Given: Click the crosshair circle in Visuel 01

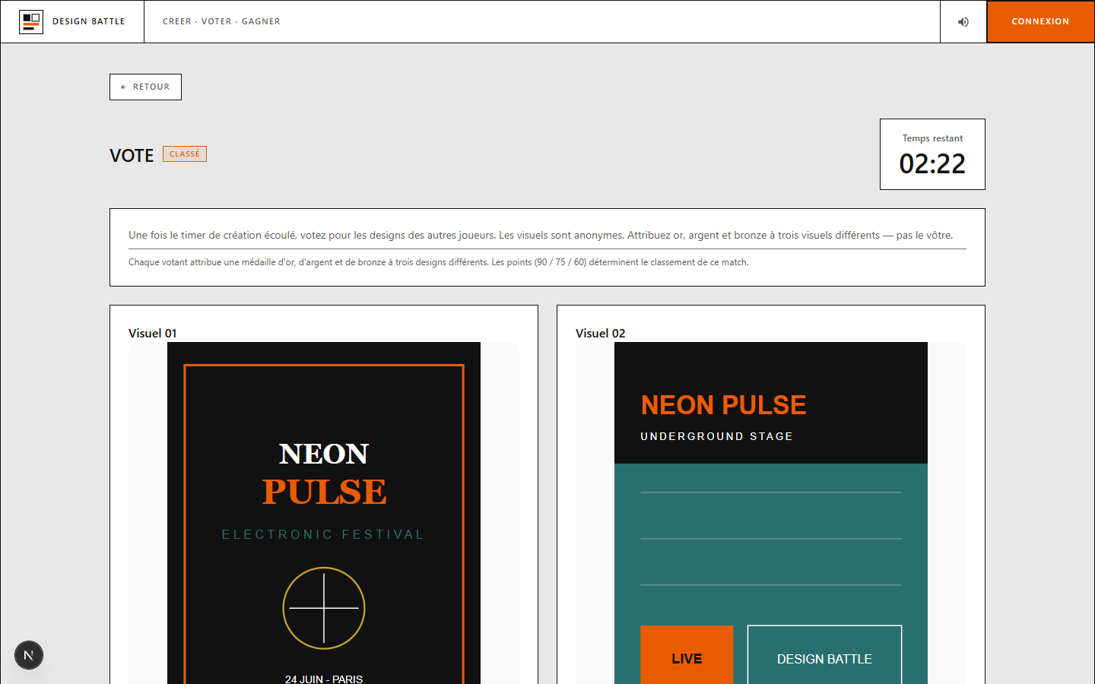Looking at the screenshot, I should pos(324,608).
